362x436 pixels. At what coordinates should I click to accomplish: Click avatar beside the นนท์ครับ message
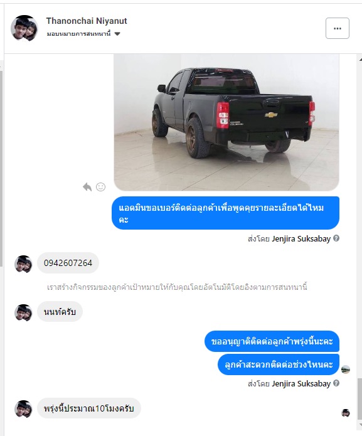(x=23, y=312)
